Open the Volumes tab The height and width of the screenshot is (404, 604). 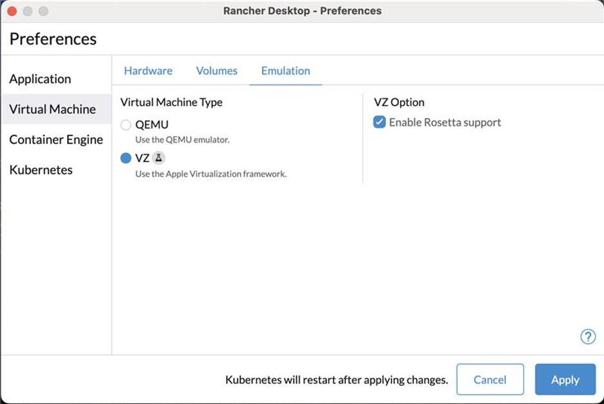pyautogui.click(x=216, y=70)
